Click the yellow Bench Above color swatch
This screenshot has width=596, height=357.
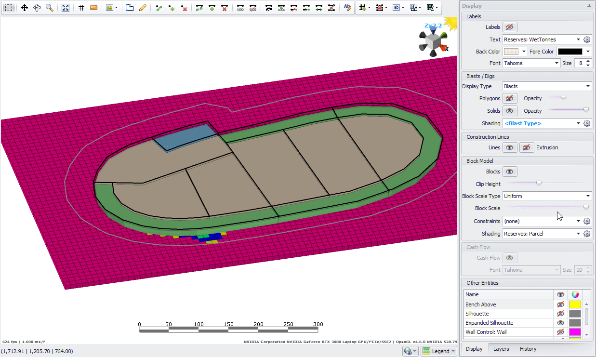click(575, 304)
